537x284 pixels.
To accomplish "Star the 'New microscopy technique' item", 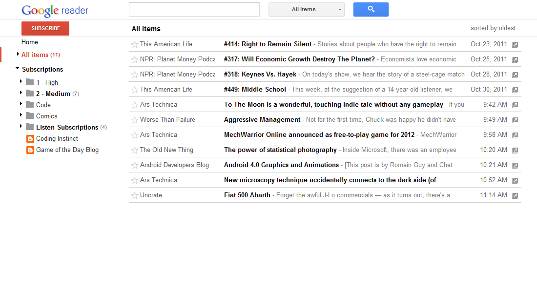I will pos(135,180).
